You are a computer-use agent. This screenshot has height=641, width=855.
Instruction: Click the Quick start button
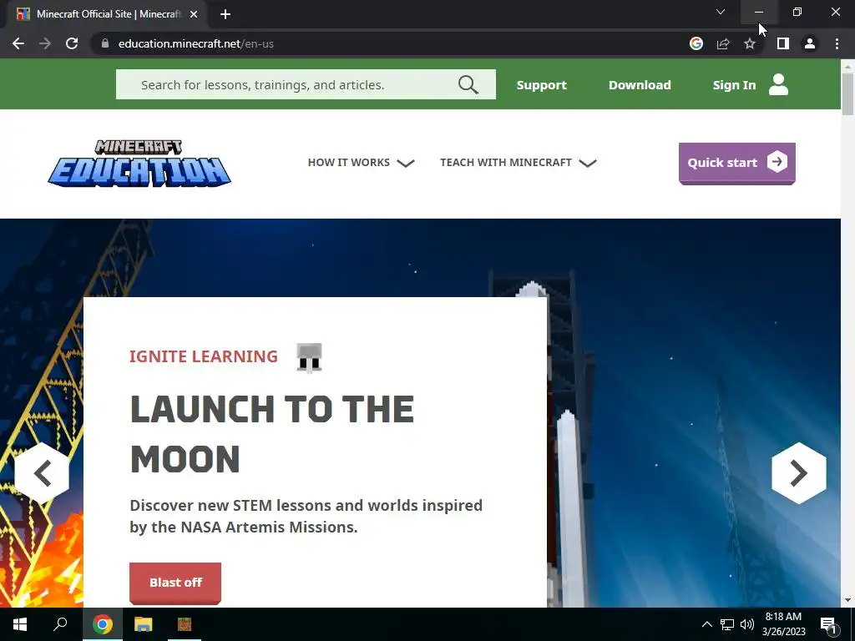click(736, 163)
